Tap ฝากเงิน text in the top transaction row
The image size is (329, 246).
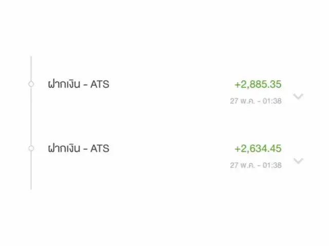[x=64, y=84]
